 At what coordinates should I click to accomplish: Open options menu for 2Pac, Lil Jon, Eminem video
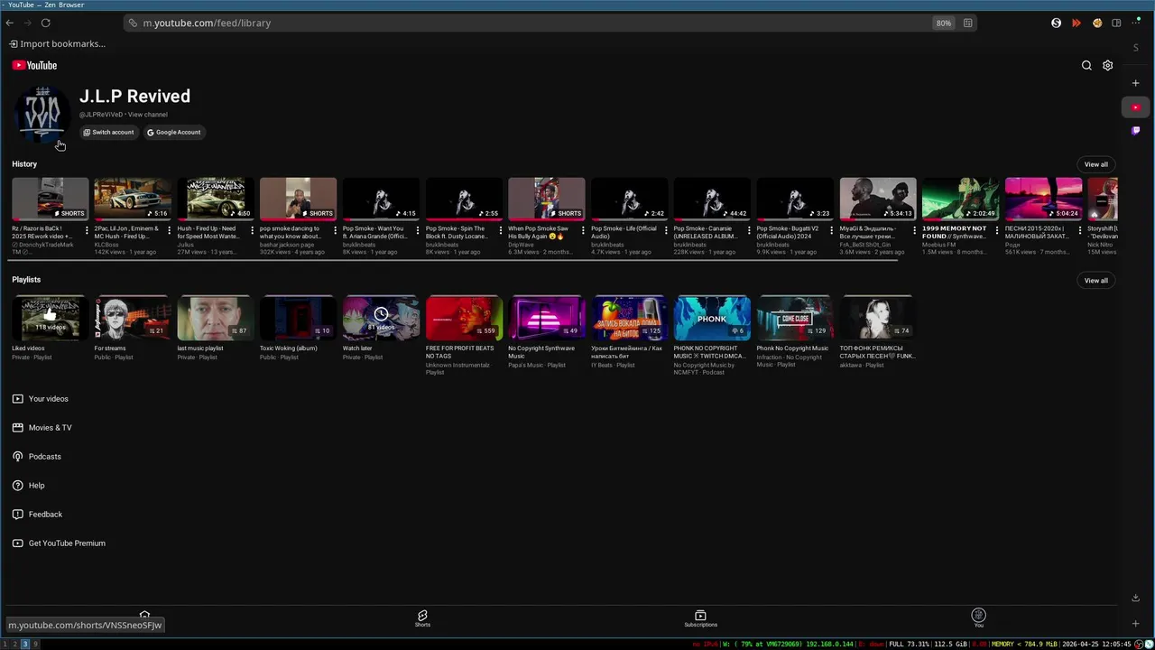(169, 230)
